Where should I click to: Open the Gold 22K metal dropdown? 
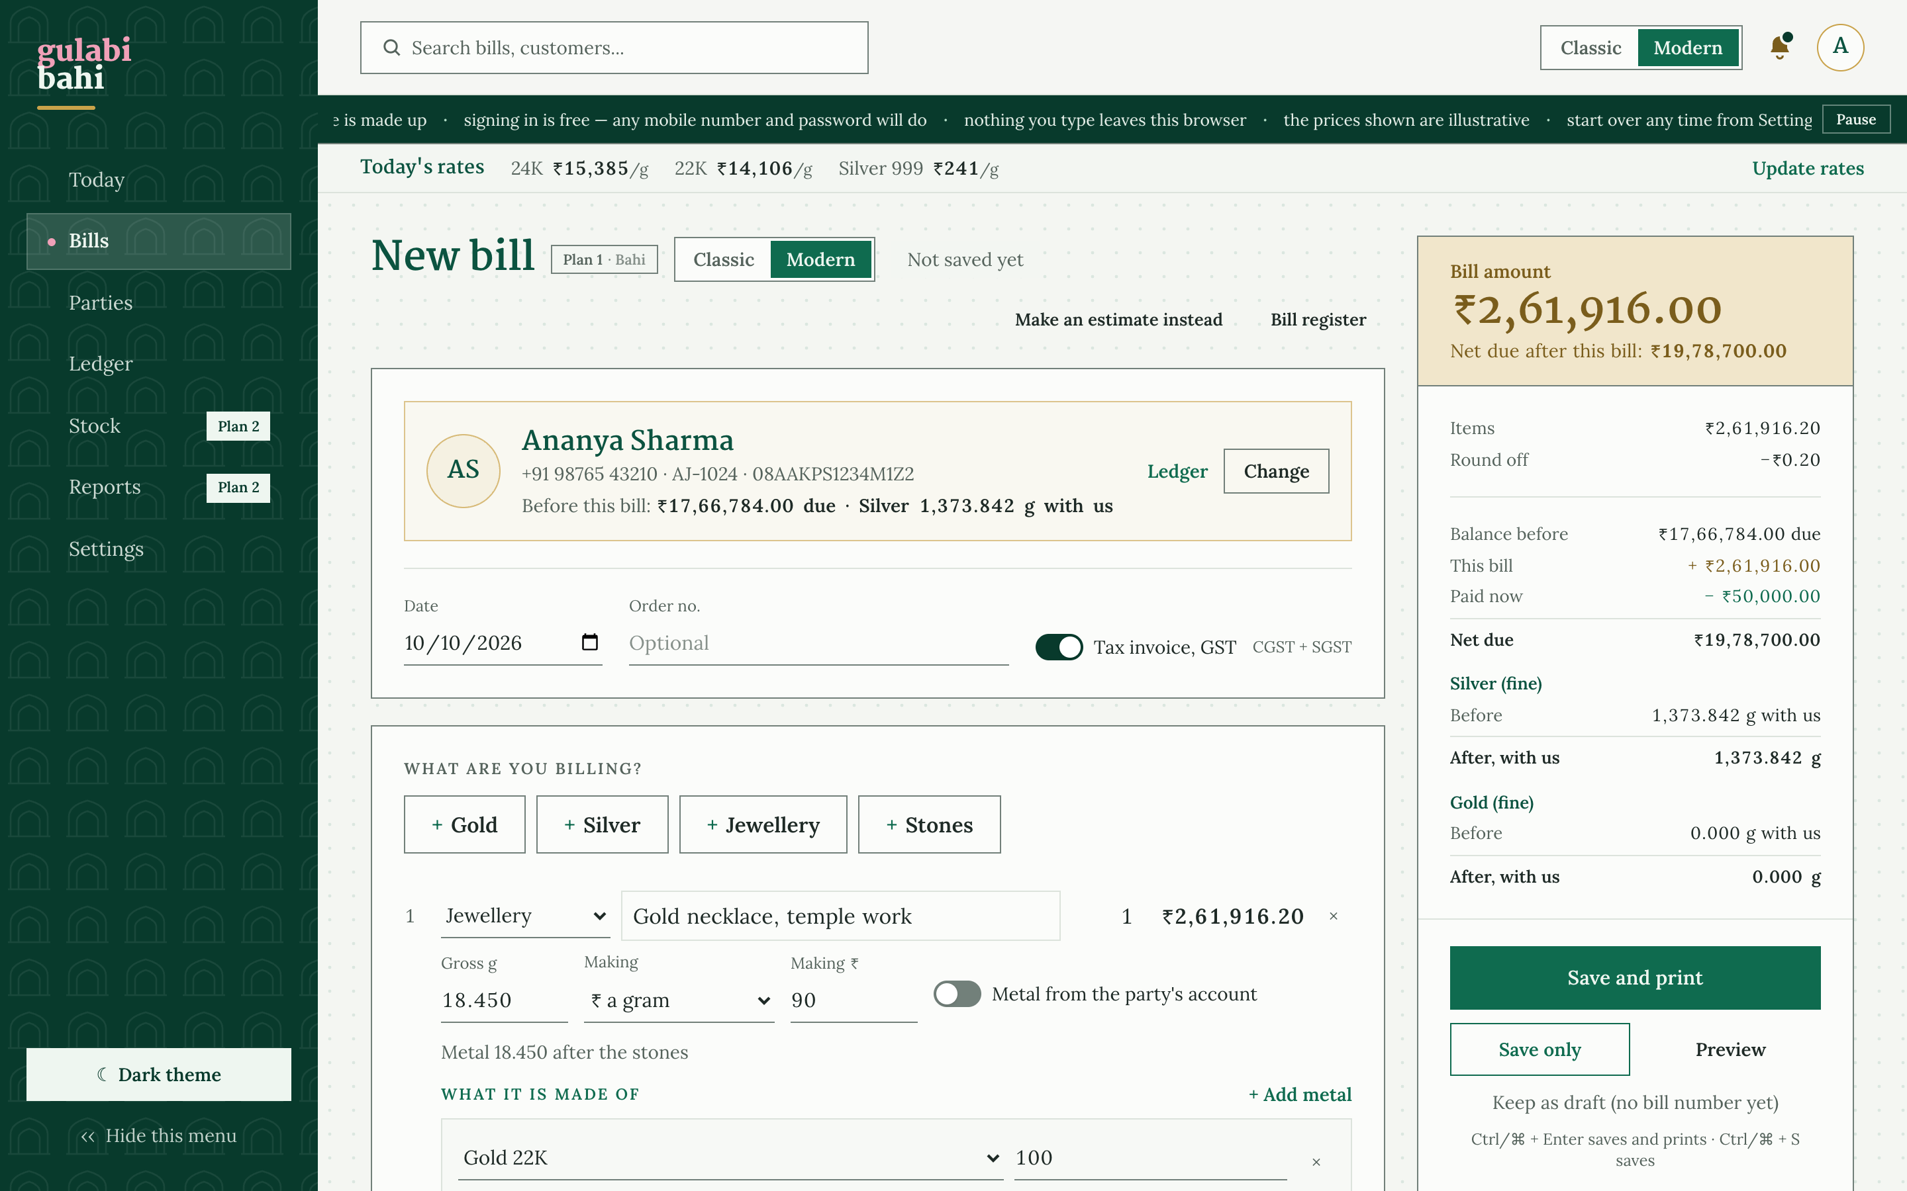click(730, 1158)
